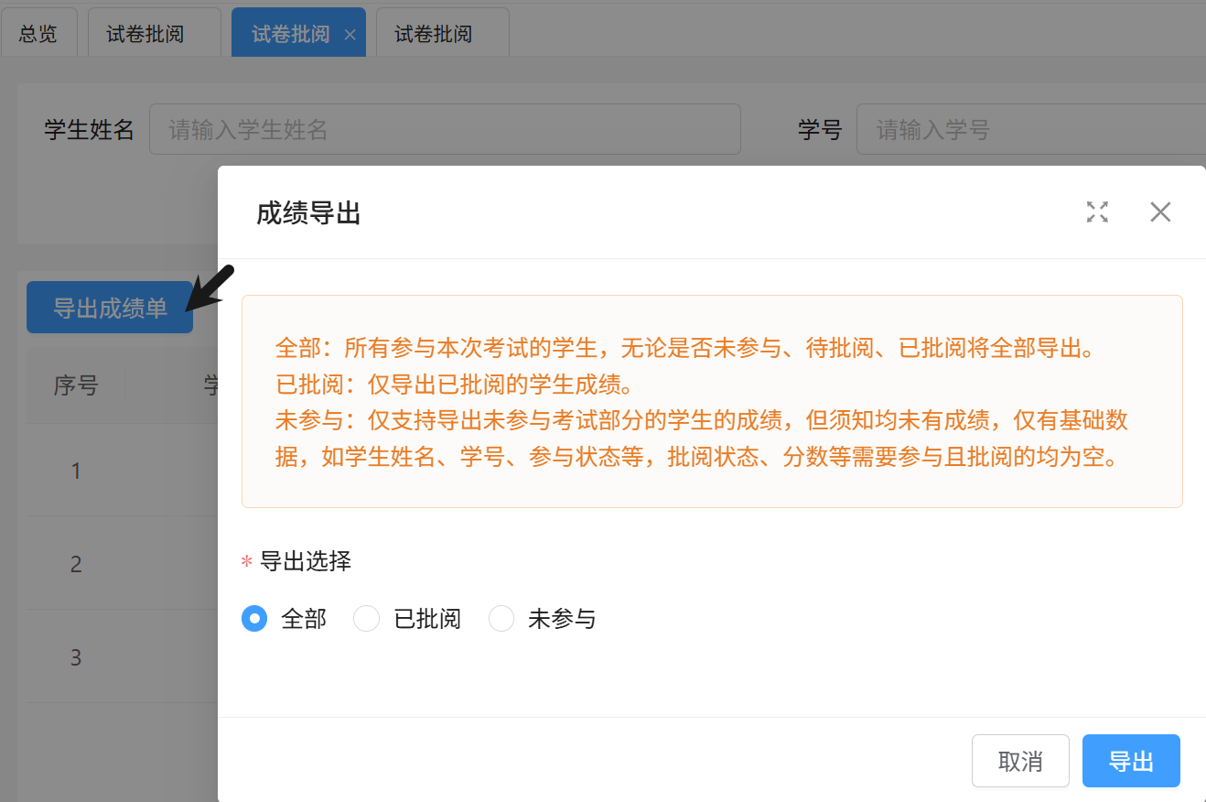Select table row number 1
This screenshot has width=1206, height=802.
[x=76, y=471]
